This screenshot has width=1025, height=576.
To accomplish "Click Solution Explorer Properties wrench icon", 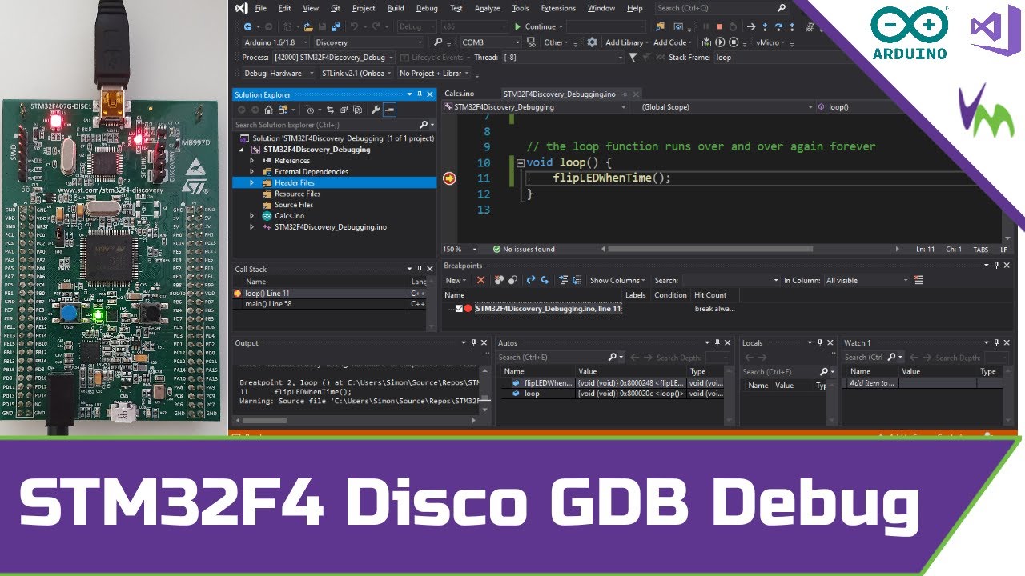I will tap(376, 110).
